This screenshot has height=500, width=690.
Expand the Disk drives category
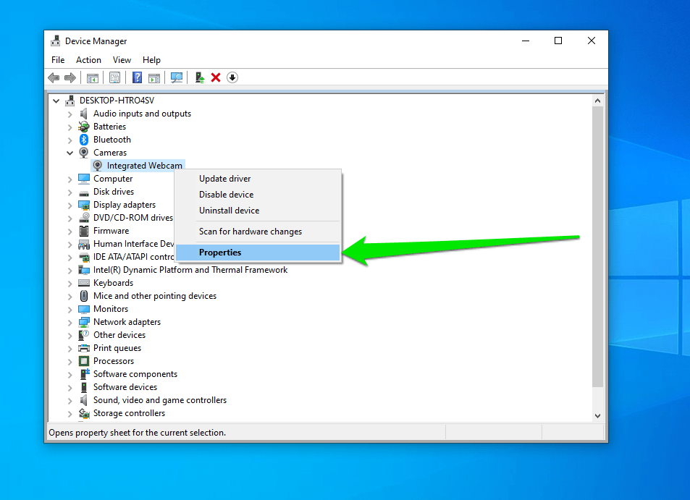coord(70,192)
